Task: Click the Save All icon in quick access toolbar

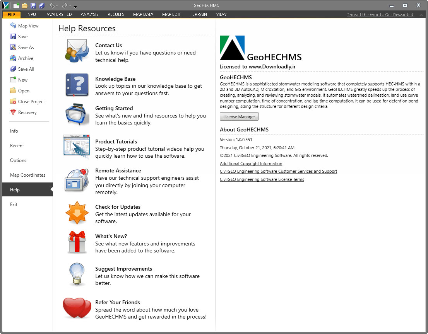Action: (x=42, y=6)
